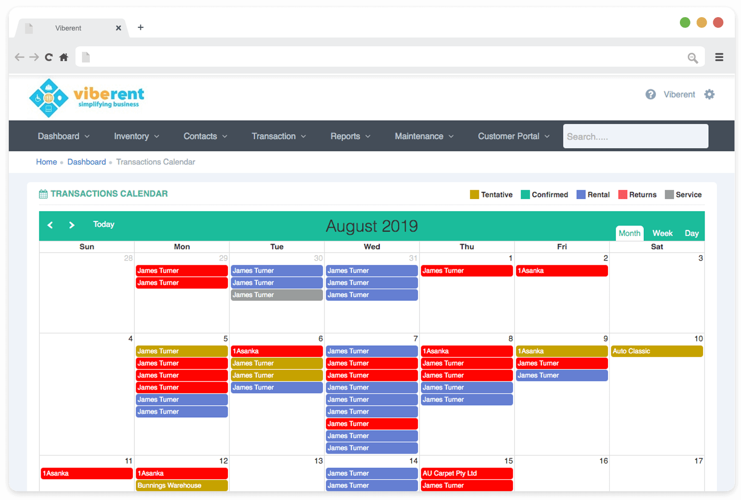
Task: Switch to Day calendar view
Action: coord(691,233)
